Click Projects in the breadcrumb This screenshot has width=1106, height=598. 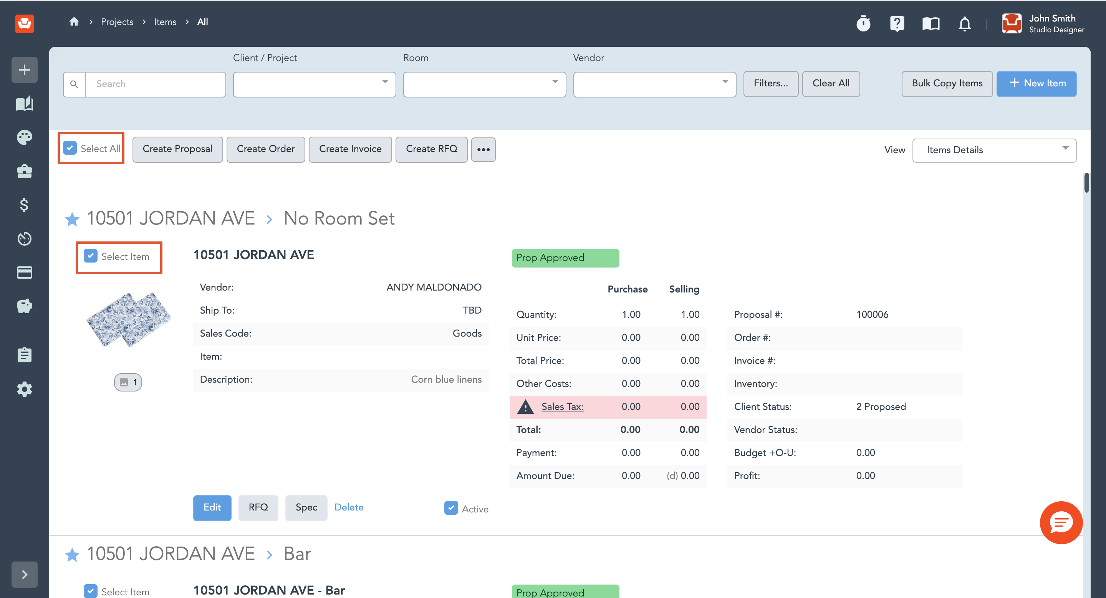pos(117,22)
